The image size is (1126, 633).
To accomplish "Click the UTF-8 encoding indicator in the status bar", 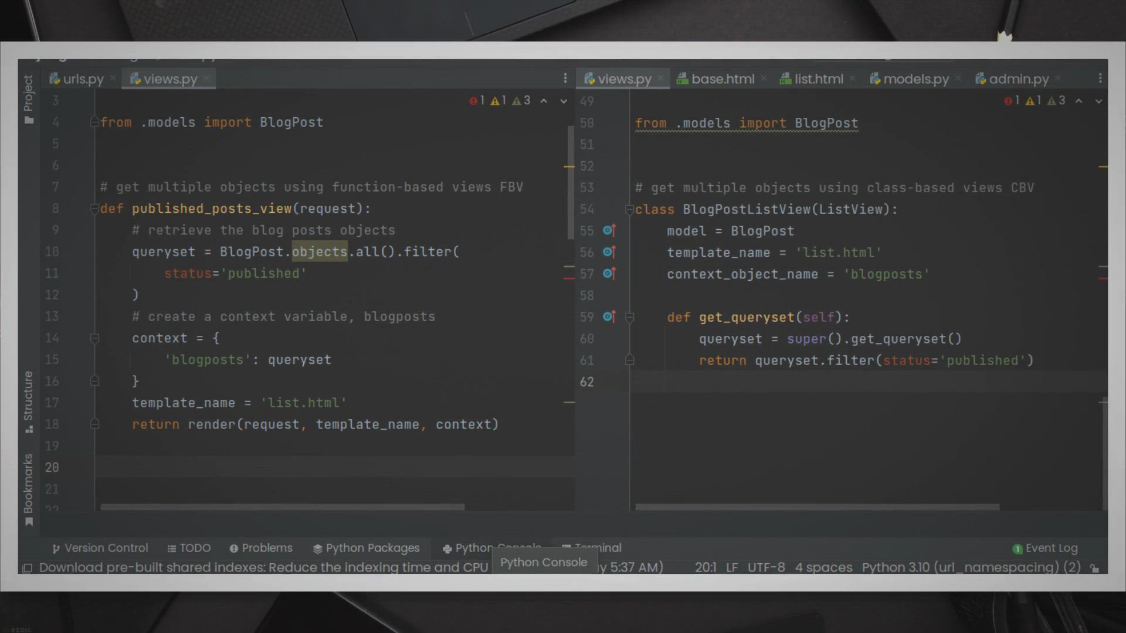I will point(766,567).
